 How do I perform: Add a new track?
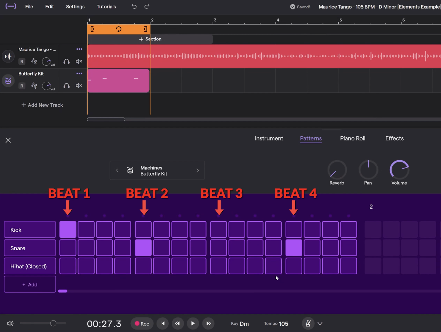pyautogui.click(x=42, y=105)
